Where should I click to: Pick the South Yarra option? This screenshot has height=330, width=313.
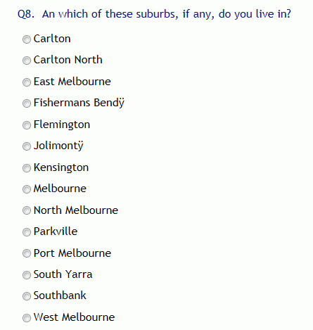point(27,275)
